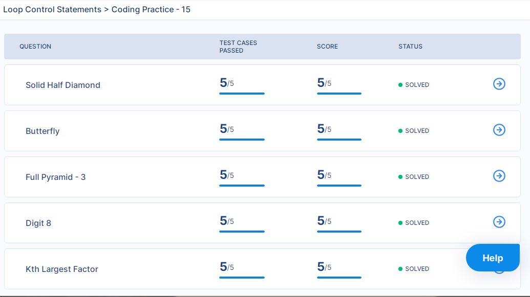Open the Solid Half Diamond question
The width and height of the screenshot is (530, 297).
(63, 85)
